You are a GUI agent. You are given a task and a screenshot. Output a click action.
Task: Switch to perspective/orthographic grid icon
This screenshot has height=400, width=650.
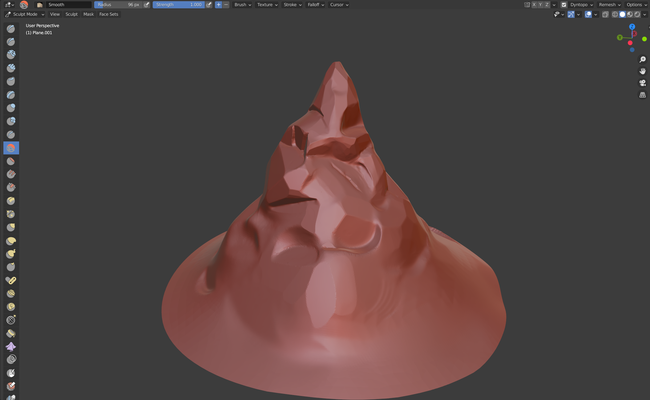coord(643,95)
